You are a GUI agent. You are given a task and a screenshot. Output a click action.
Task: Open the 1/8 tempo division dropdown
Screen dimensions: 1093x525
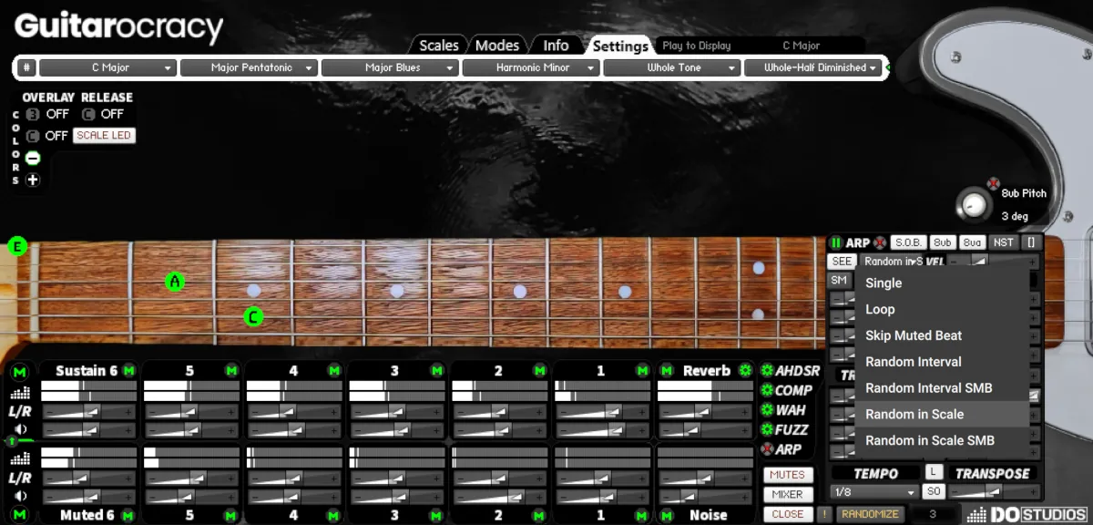coord(875,492)
